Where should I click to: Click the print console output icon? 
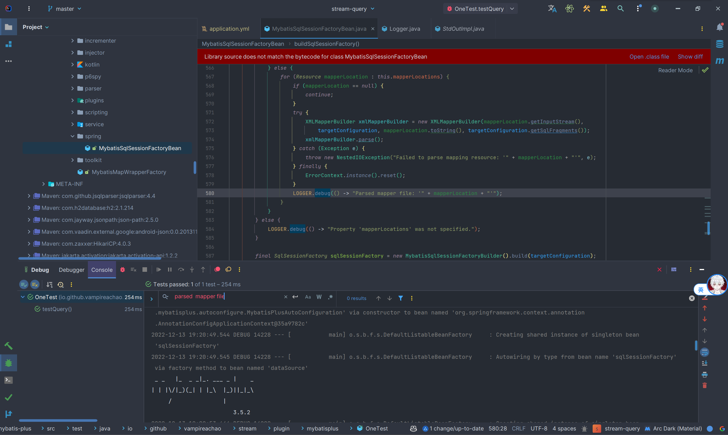coord(705,374)
